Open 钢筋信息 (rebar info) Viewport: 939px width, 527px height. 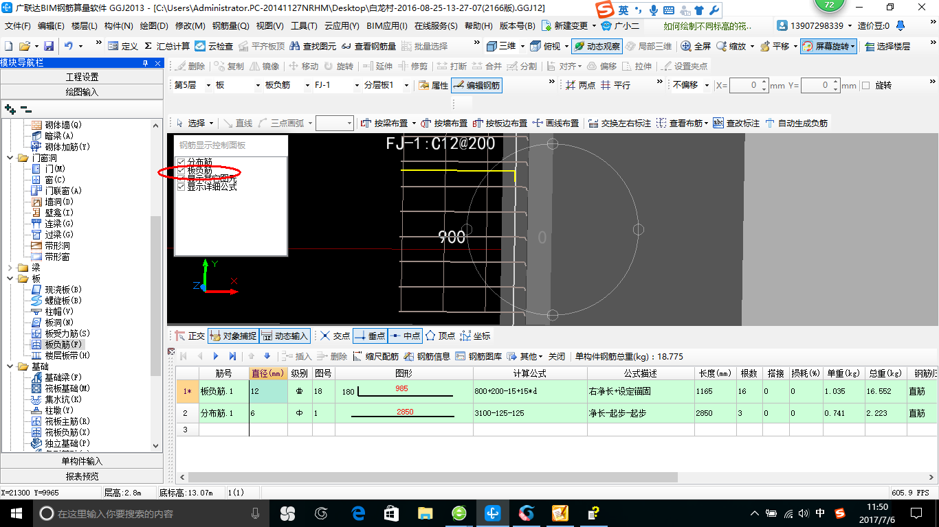427,356
